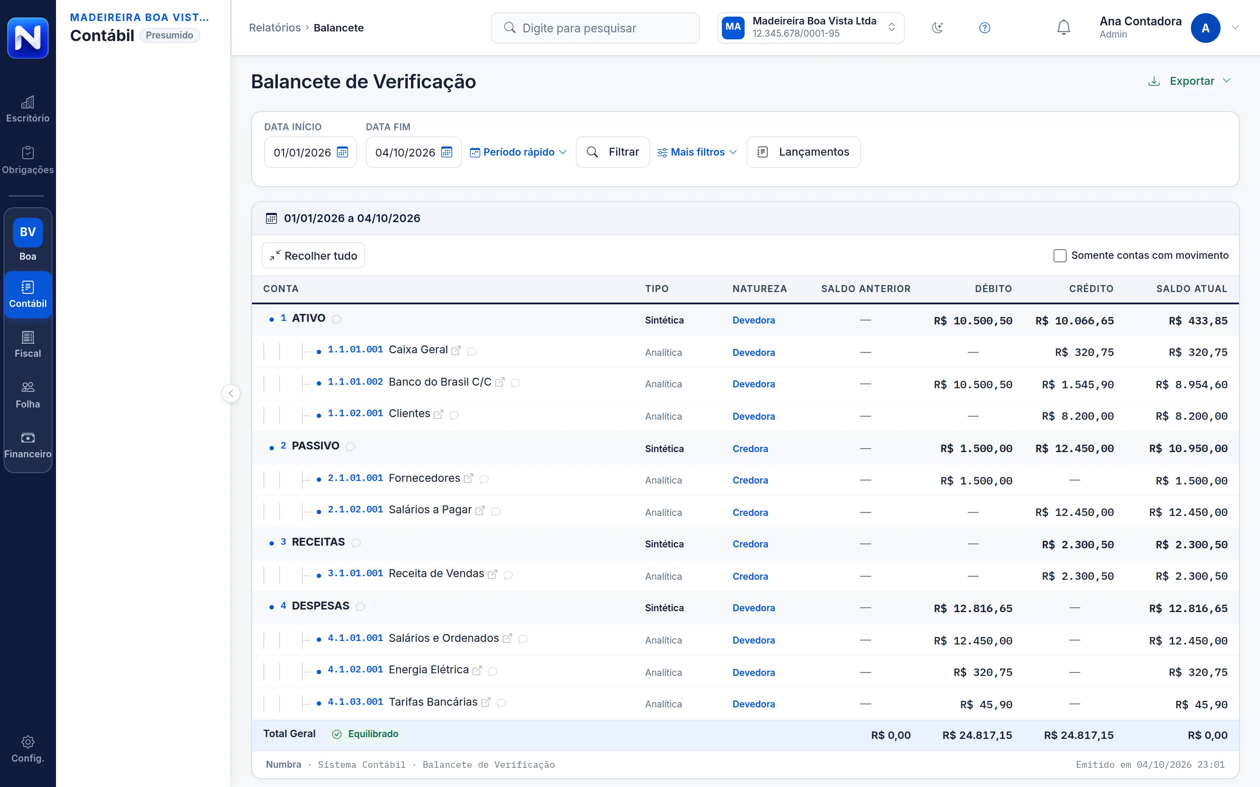
Task: Enable Somente contas com movimento checkbox
Action: pyautogui.click(x=1060, y=256)
